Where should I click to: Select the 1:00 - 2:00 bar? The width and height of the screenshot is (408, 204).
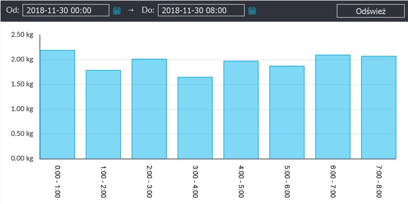[x=103, y=114]
